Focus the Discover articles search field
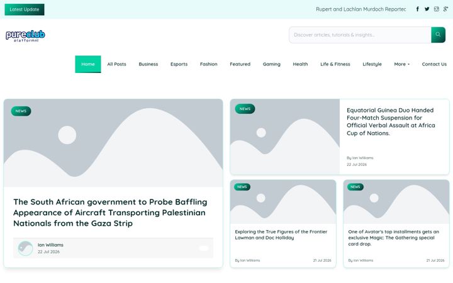453x283 pixels. point(360,35)
